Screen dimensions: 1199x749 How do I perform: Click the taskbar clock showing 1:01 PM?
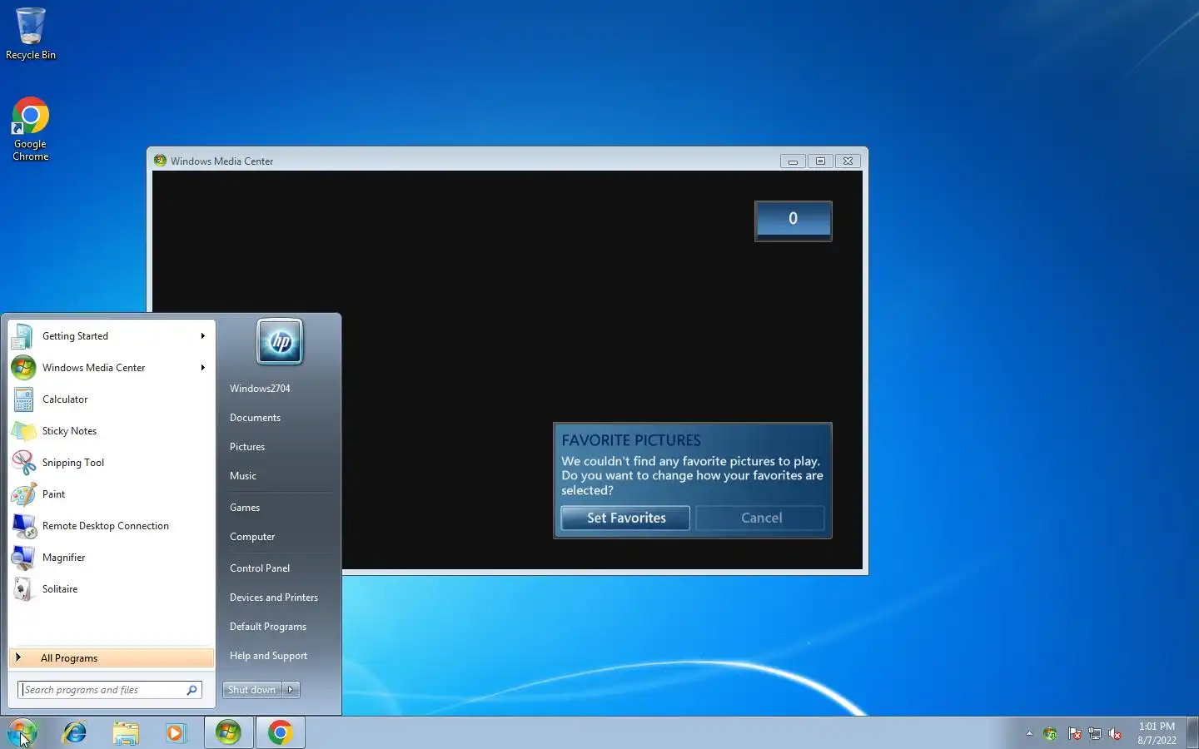point(1157,733)
